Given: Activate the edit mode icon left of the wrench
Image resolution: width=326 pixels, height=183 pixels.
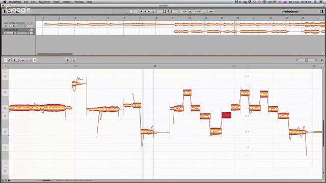Looking at the screenshot, I should click(6, 60).
